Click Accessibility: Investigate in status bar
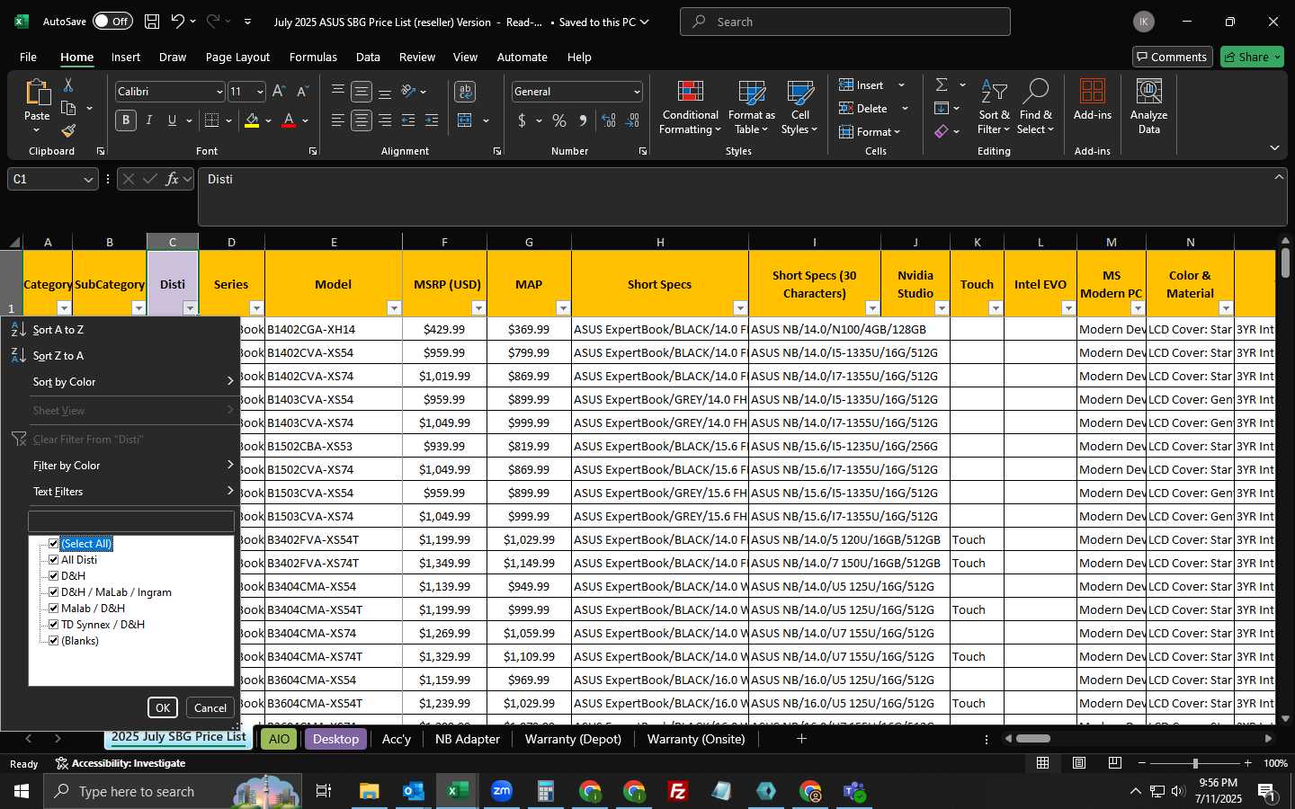Viewport: 1295px width, 809px height. (121, 763)
